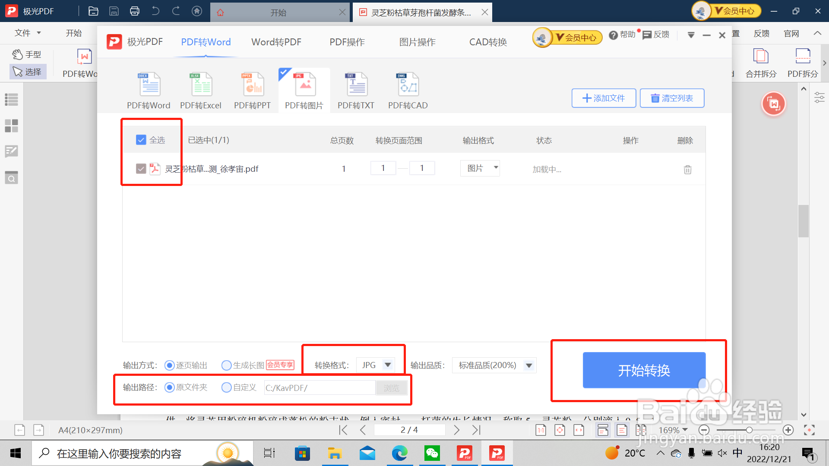Viewport: 829px width, 466px height.
Task: Enter full screen mode icon
Action: click(x=810, y=430)
